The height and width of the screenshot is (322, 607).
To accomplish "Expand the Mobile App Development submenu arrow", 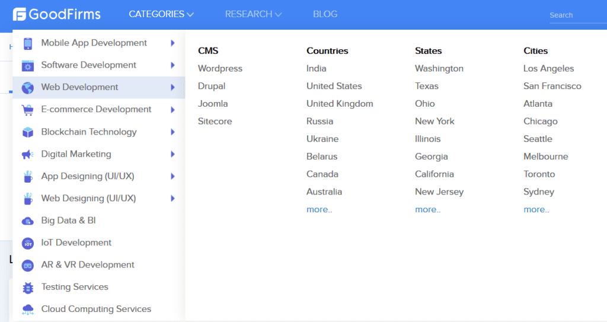I will click(x=172, y=43).
